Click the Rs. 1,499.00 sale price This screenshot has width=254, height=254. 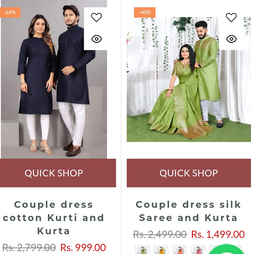tap(218, 234)
